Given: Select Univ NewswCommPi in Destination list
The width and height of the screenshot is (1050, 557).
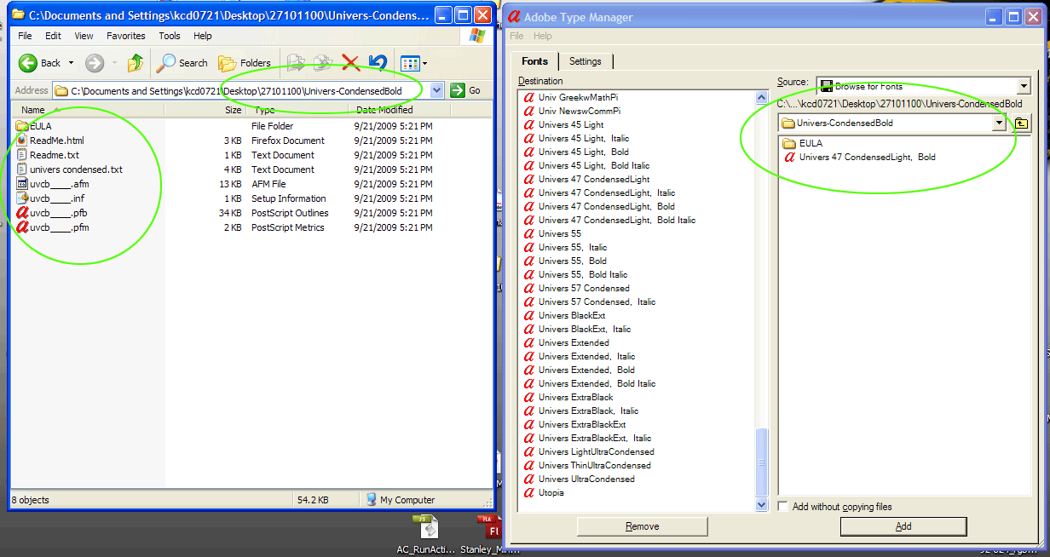Looking at the screenshot, I should (x=571, y=111).
